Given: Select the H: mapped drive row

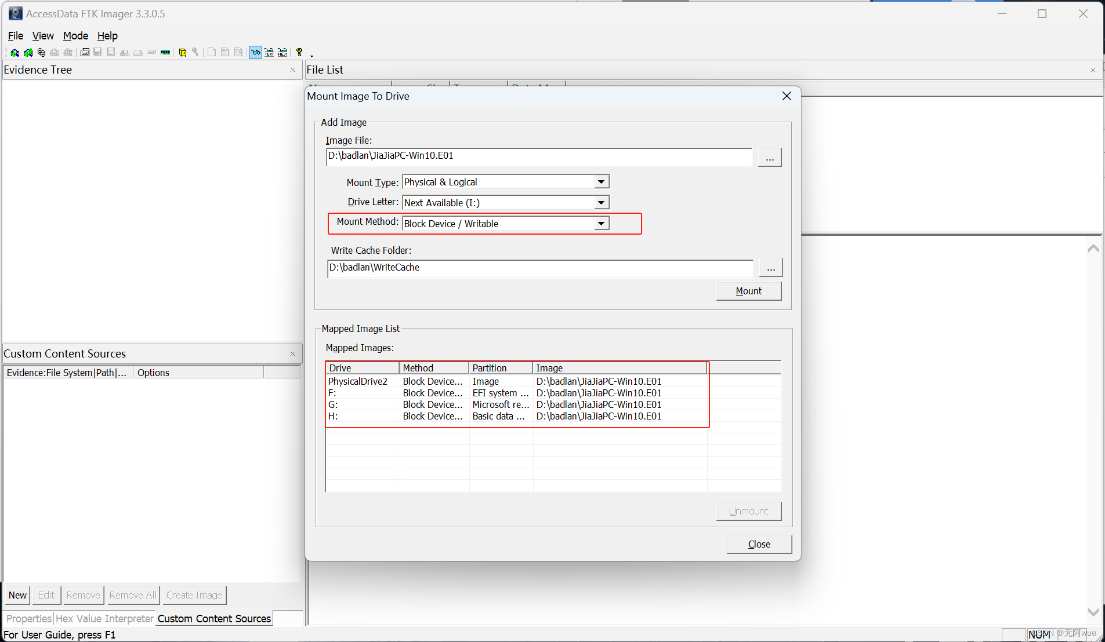Looking at the screenshot, I should tap(553, 416).
